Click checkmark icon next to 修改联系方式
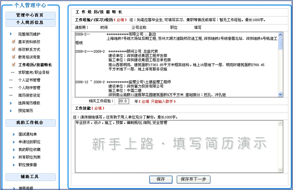Viewport: 293px width, 190px height. coord(13,49)
